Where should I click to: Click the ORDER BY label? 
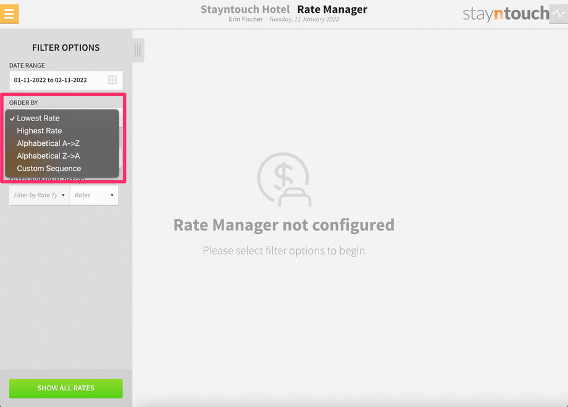(23, 103)
